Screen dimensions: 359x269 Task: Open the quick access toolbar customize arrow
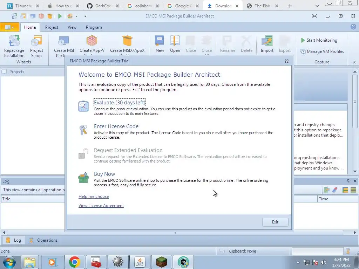click(85, 16)
